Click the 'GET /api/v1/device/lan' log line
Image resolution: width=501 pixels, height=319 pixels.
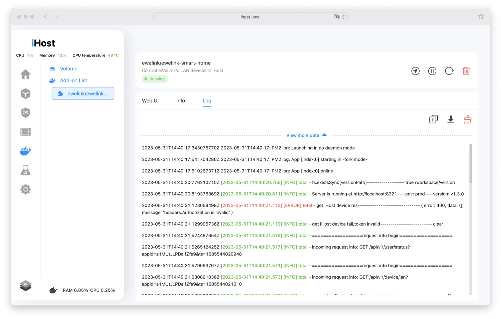(x=275, y=280)
